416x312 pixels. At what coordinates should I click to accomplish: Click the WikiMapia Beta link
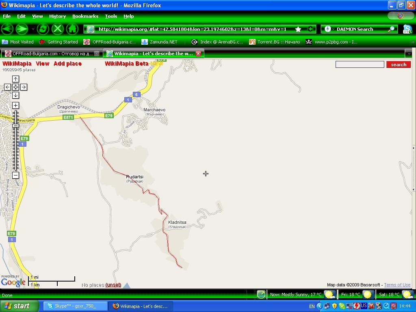point(127,64)
